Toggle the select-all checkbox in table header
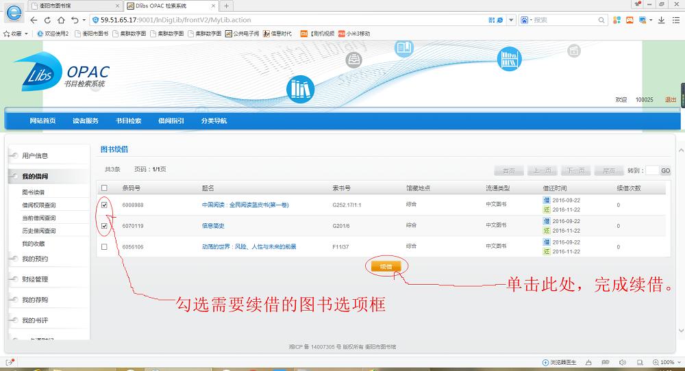The height and width of the screenshot is (371, 685). [104, 188]
